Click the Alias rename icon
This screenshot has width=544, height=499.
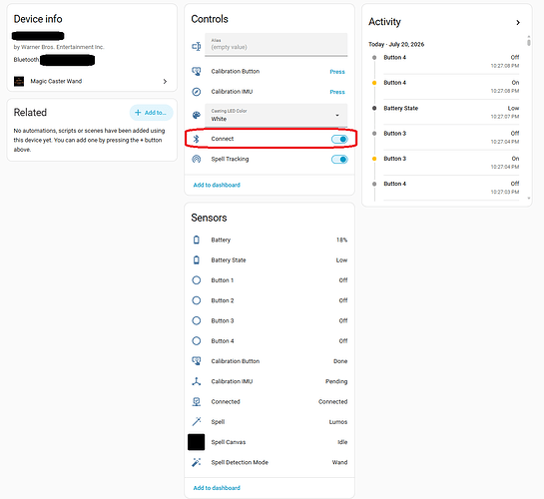tap(197, 46)
